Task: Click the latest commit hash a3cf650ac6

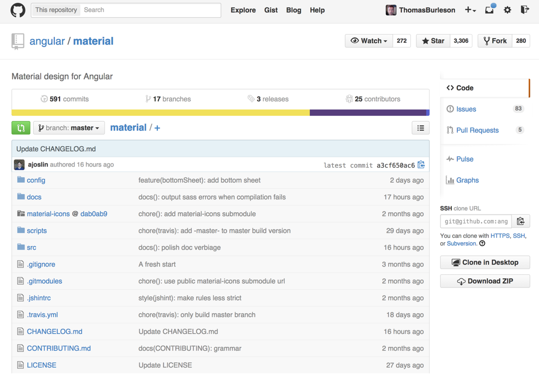Action: [396, 165]
